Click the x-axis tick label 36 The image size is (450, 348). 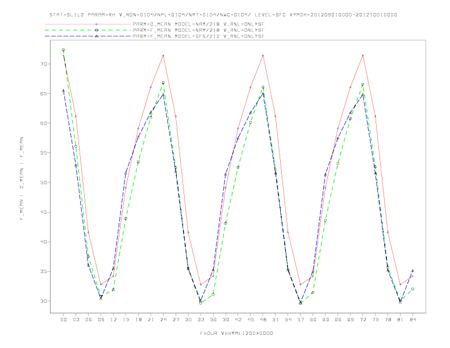(213, 320)
